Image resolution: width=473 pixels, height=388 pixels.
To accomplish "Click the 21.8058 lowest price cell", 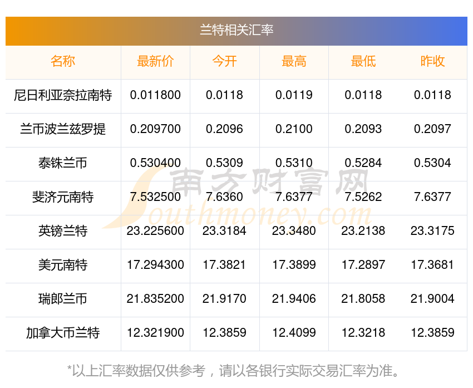I will pyautogui.click(x=363, y=299).
